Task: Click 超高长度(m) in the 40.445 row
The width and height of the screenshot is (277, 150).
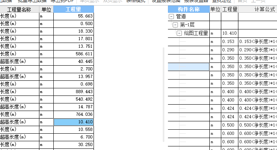Action: tap(13, 61)
